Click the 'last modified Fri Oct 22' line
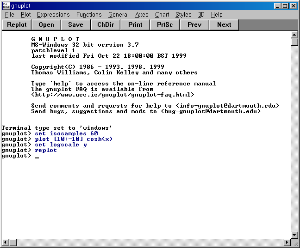 click(109, 56)
